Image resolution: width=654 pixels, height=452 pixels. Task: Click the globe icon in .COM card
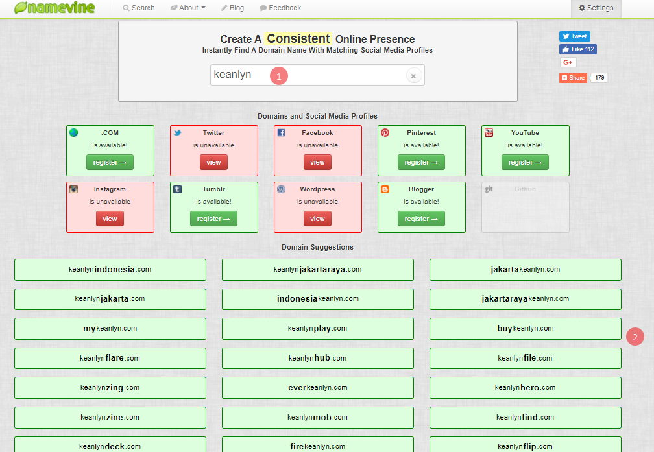pos(74,132)
